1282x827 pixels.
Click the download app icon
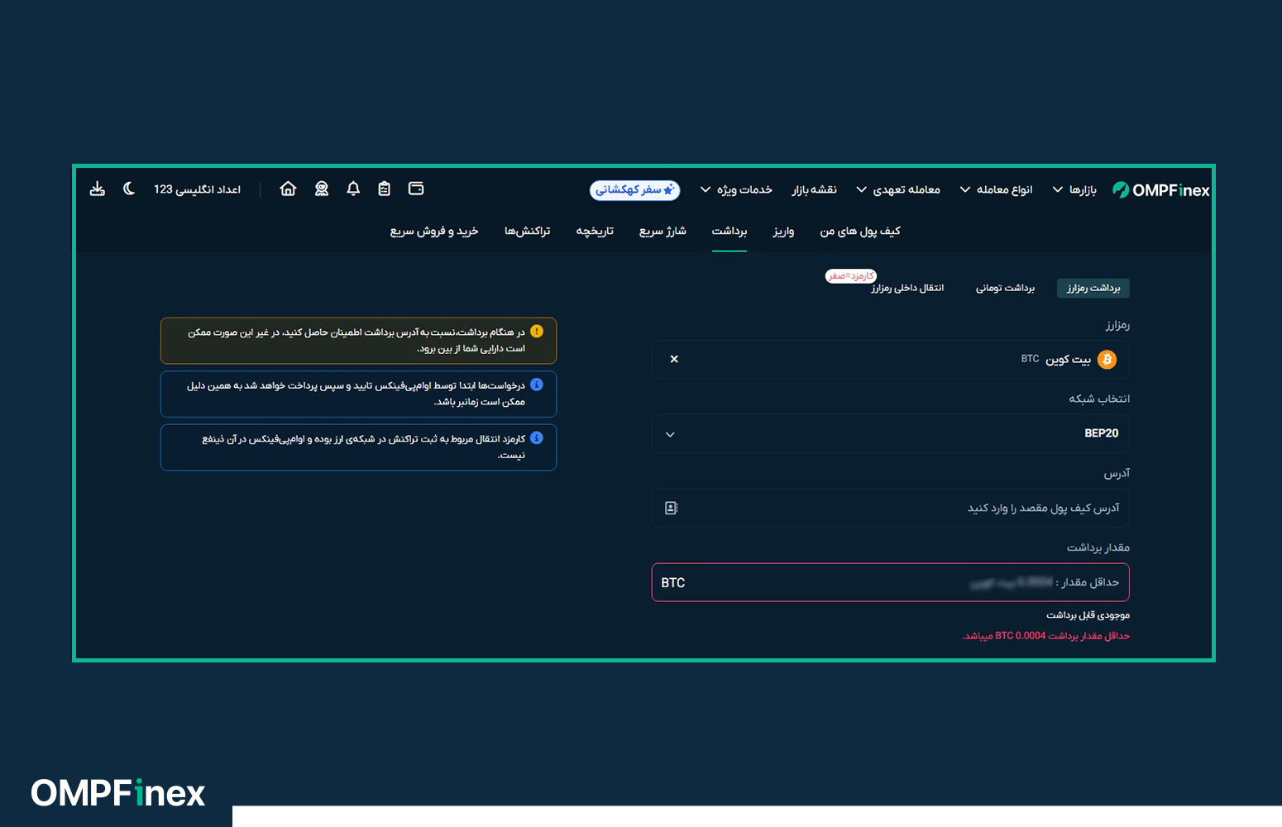coord(98,189)
